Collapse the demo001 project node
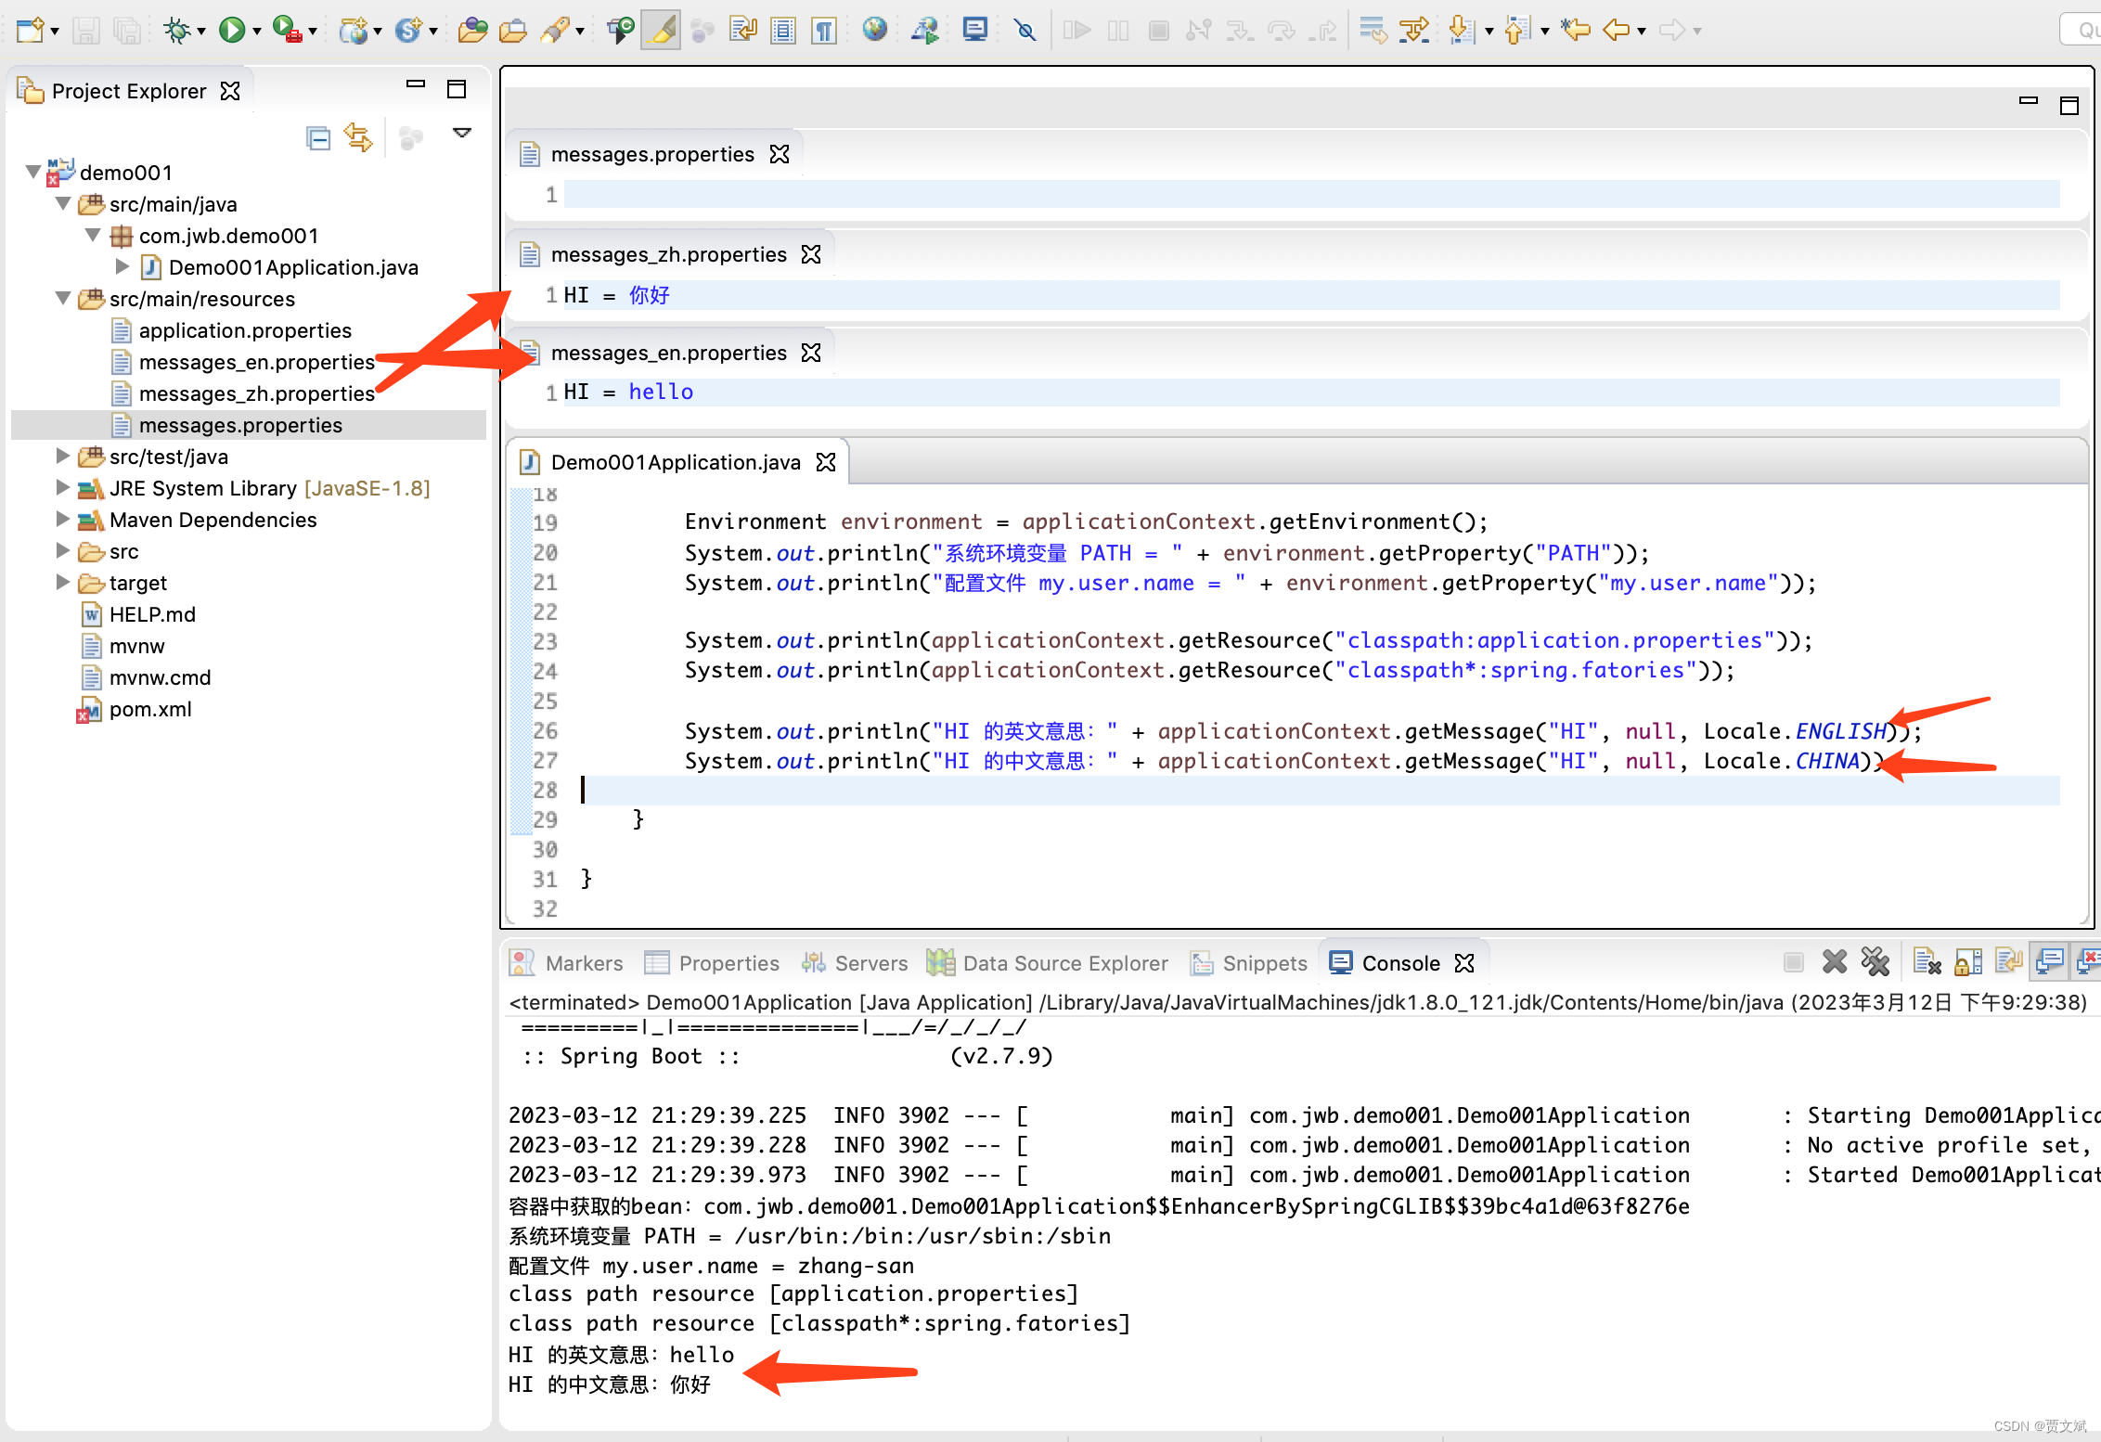Viewport: 2101px width, 1442px height. click(x=32, y=172)
